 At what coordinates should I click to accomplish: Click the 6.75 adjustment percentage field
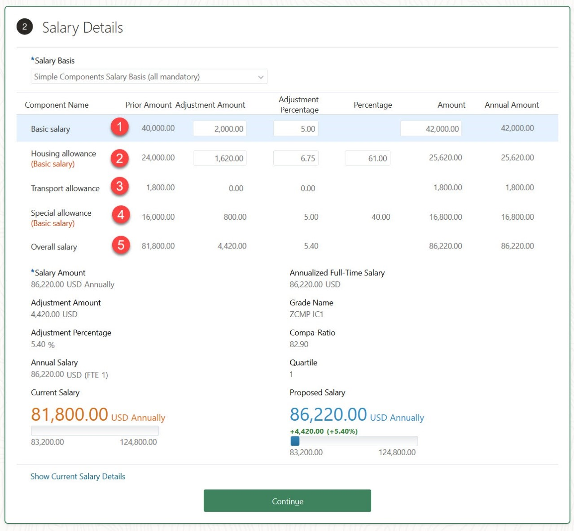point(295,157)
